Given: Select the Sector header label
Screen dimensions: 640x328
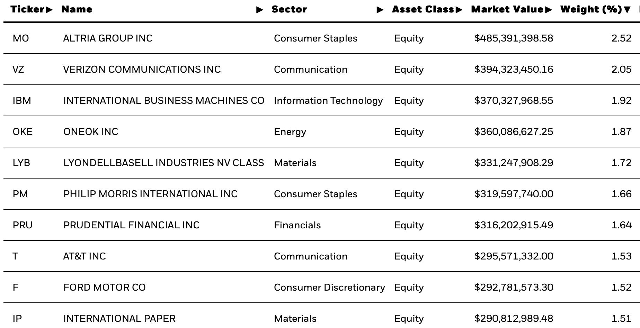Looking at the screenshot, I should coord(289,9).
